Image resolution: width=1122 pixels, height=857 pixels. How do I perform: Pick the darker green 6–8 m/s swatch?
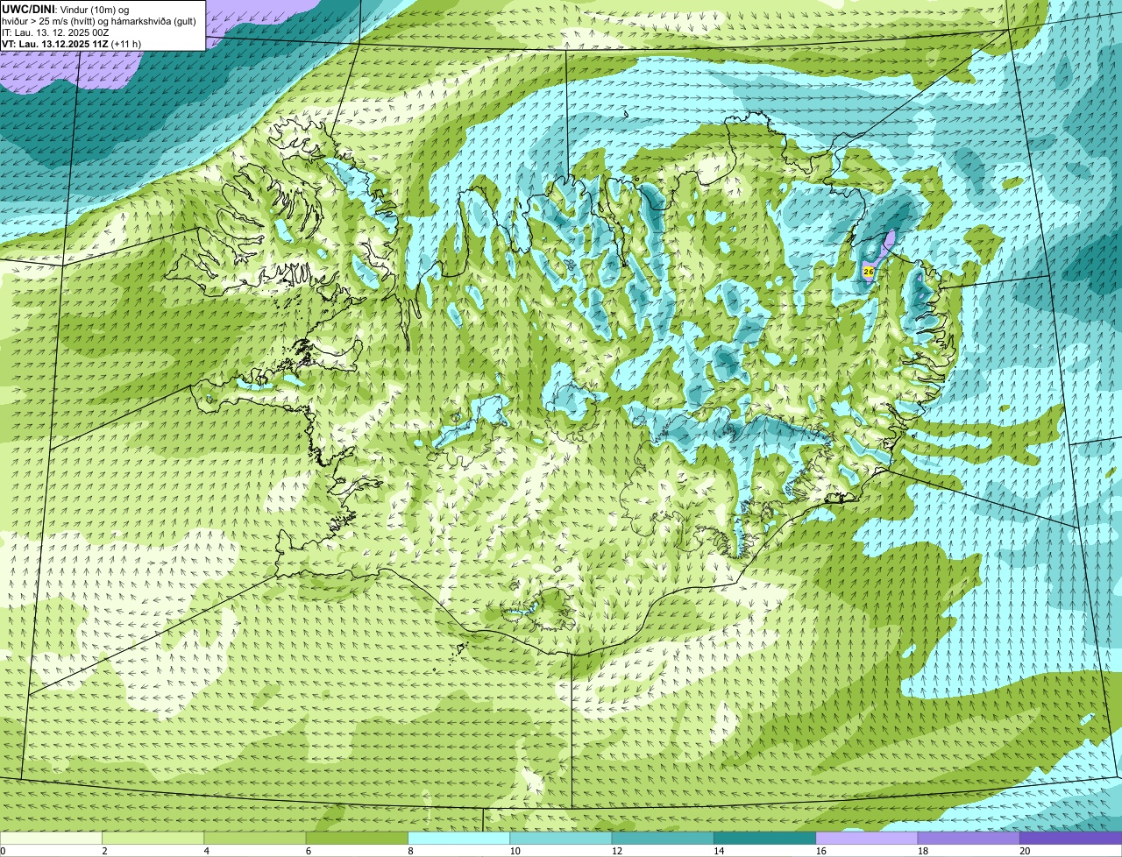(357, 838)
